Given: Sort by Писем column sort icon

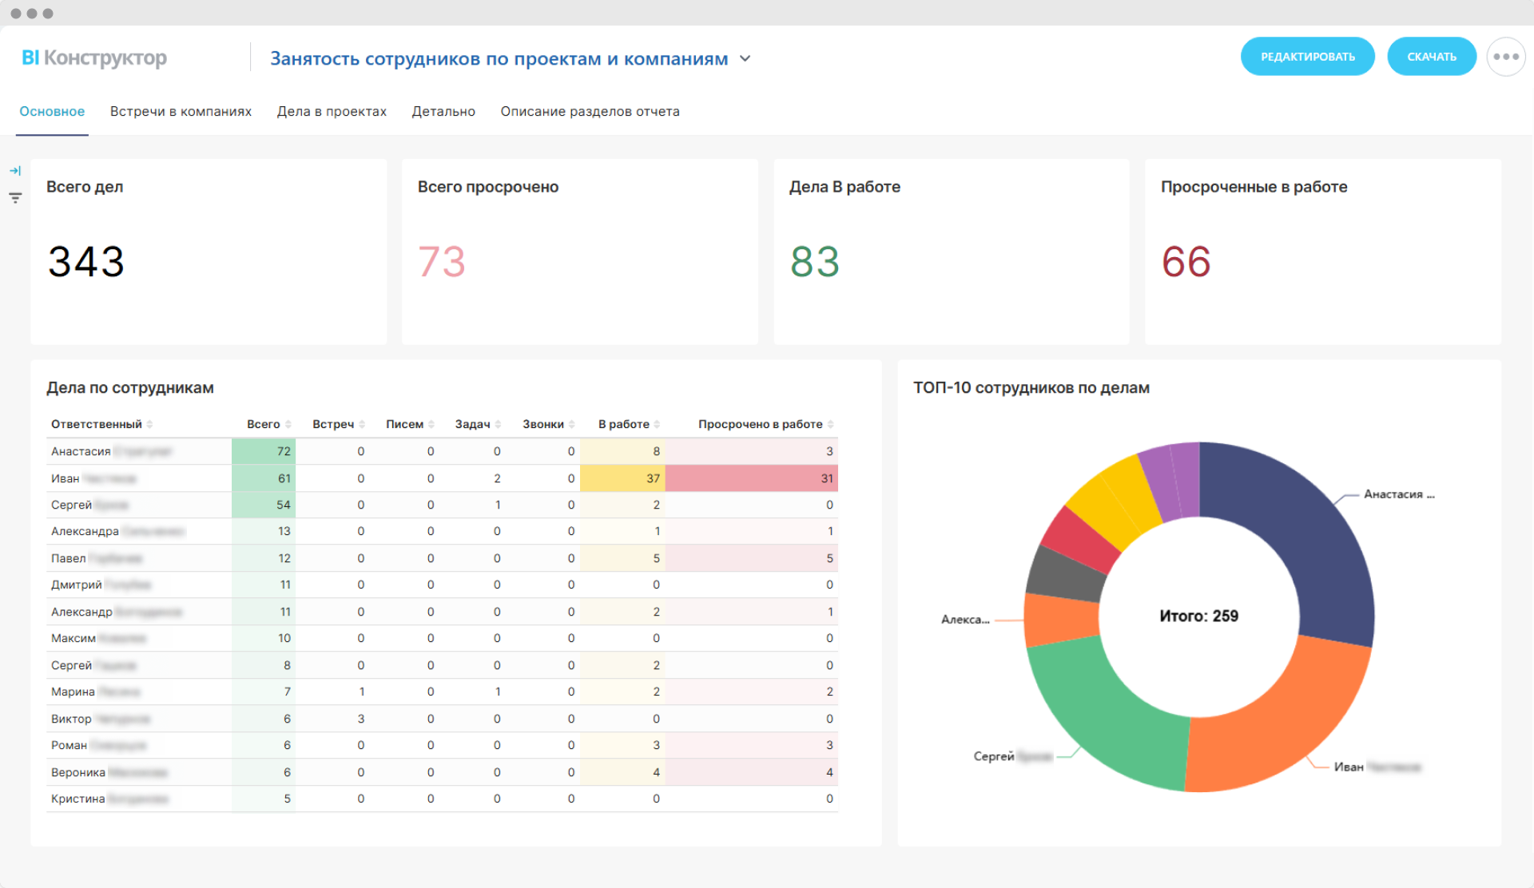Looking at the screenshot, I should (x=431, y=425).
